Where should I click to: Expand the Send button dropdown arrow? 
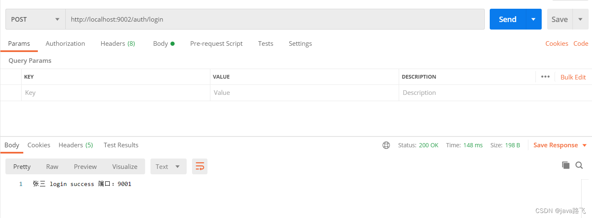point(534,19)
